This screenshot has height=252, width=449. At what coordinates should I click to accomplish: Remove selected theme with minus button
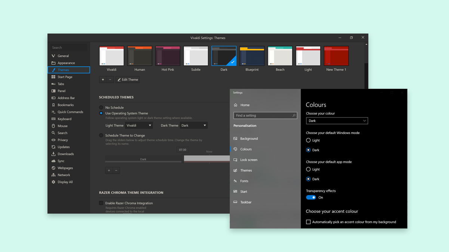tap(110, 80)
